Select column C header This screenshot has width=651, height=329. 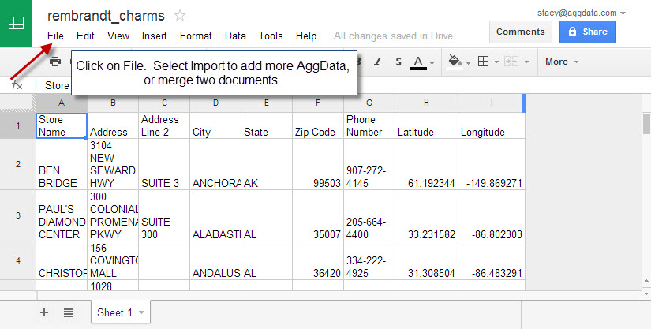click(x=164, y=103)
